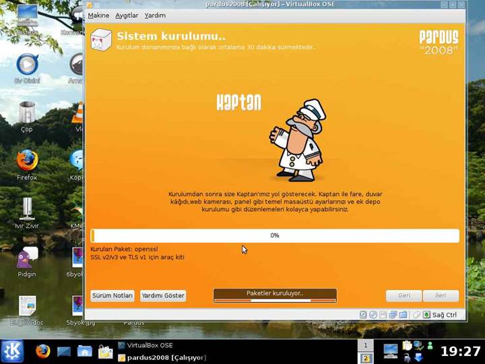Open the Makine menu
This screenshot has width=485, height=364.
pyautogui.click(x=98, y=15)
